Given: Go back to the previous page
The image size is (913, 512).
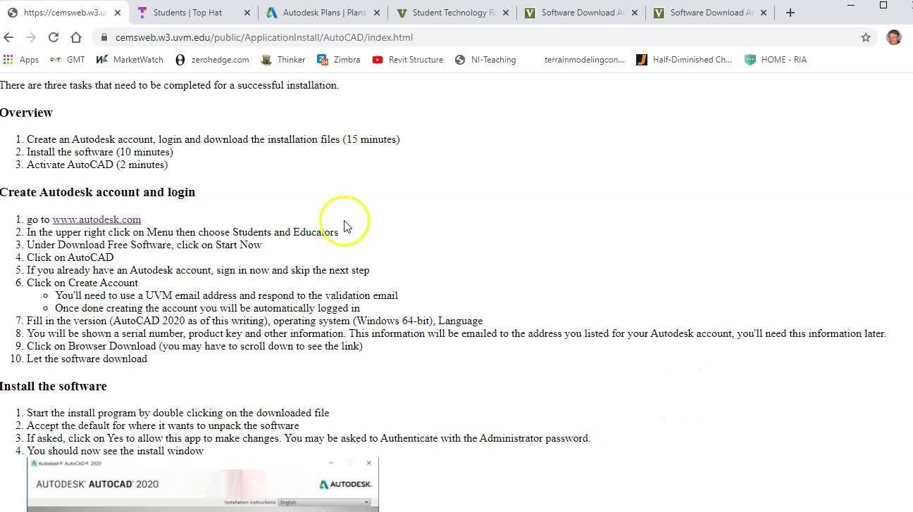Looking at the screenshot, I should click(8, 37).
